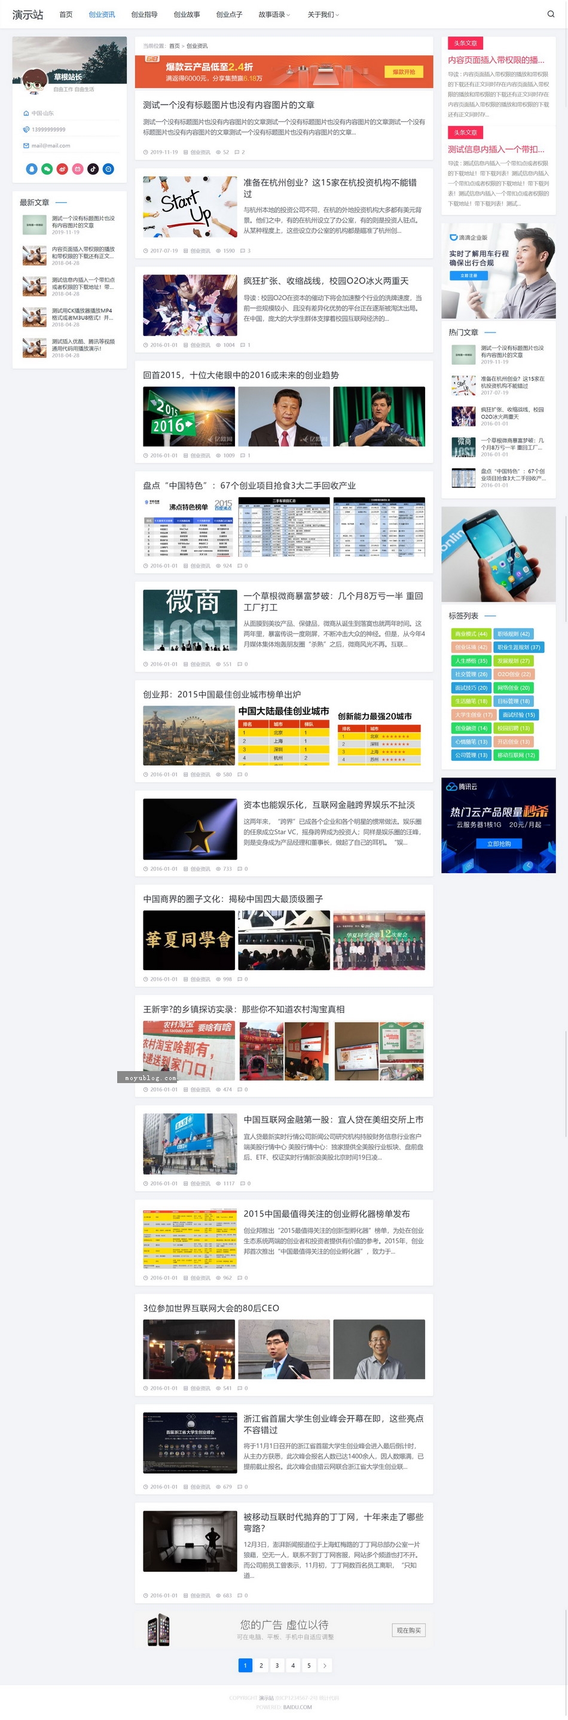
Task: Open the QQ penguin social icon
Action: coord(31,169)
